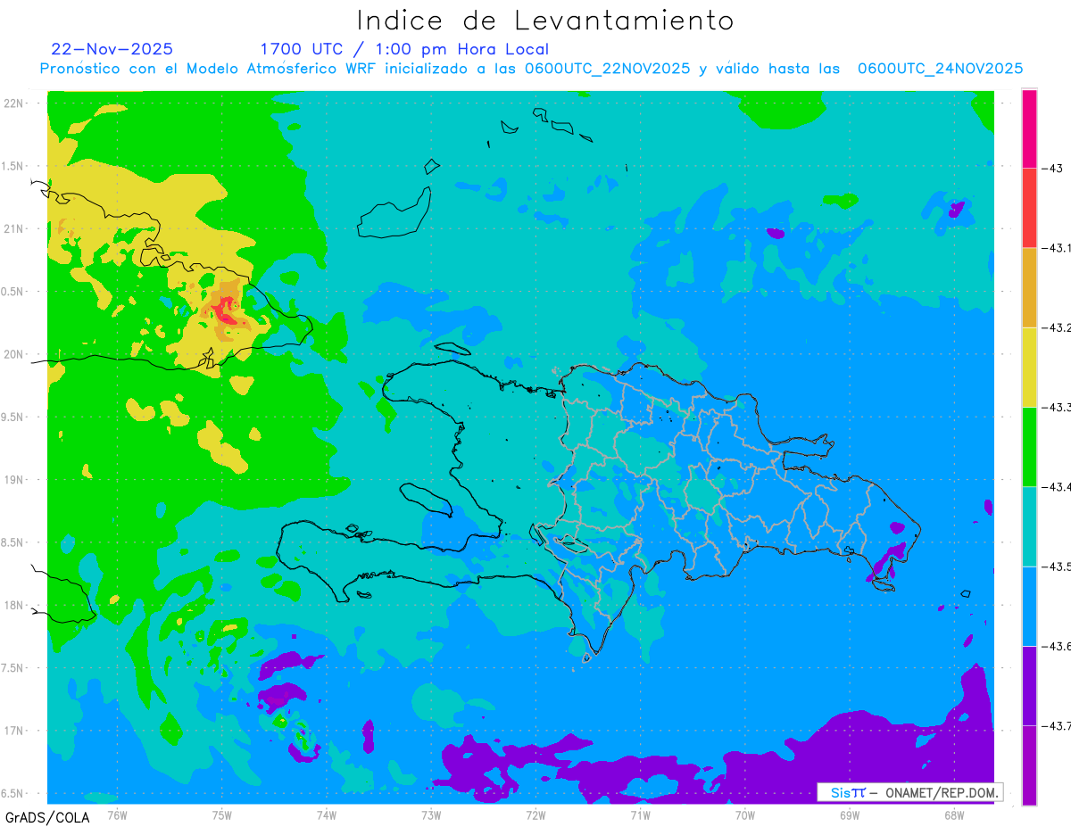The image size is (1071, 827).
Task: Click the '8.5N' latitude label
Action: click(x=12, y=542)
